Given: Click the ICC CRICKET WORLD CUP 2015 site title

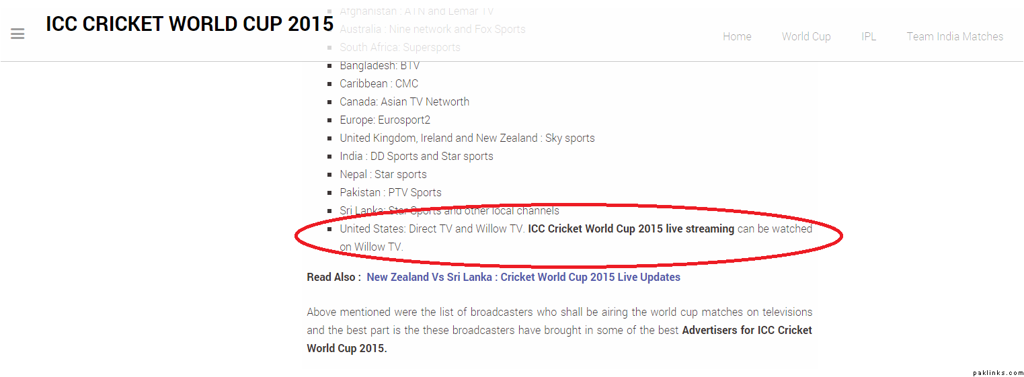Looking at the screenshot, I should coord(190,24).
